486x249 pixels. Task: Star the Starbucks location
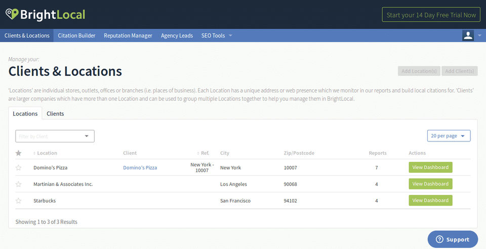click(19, 201)
